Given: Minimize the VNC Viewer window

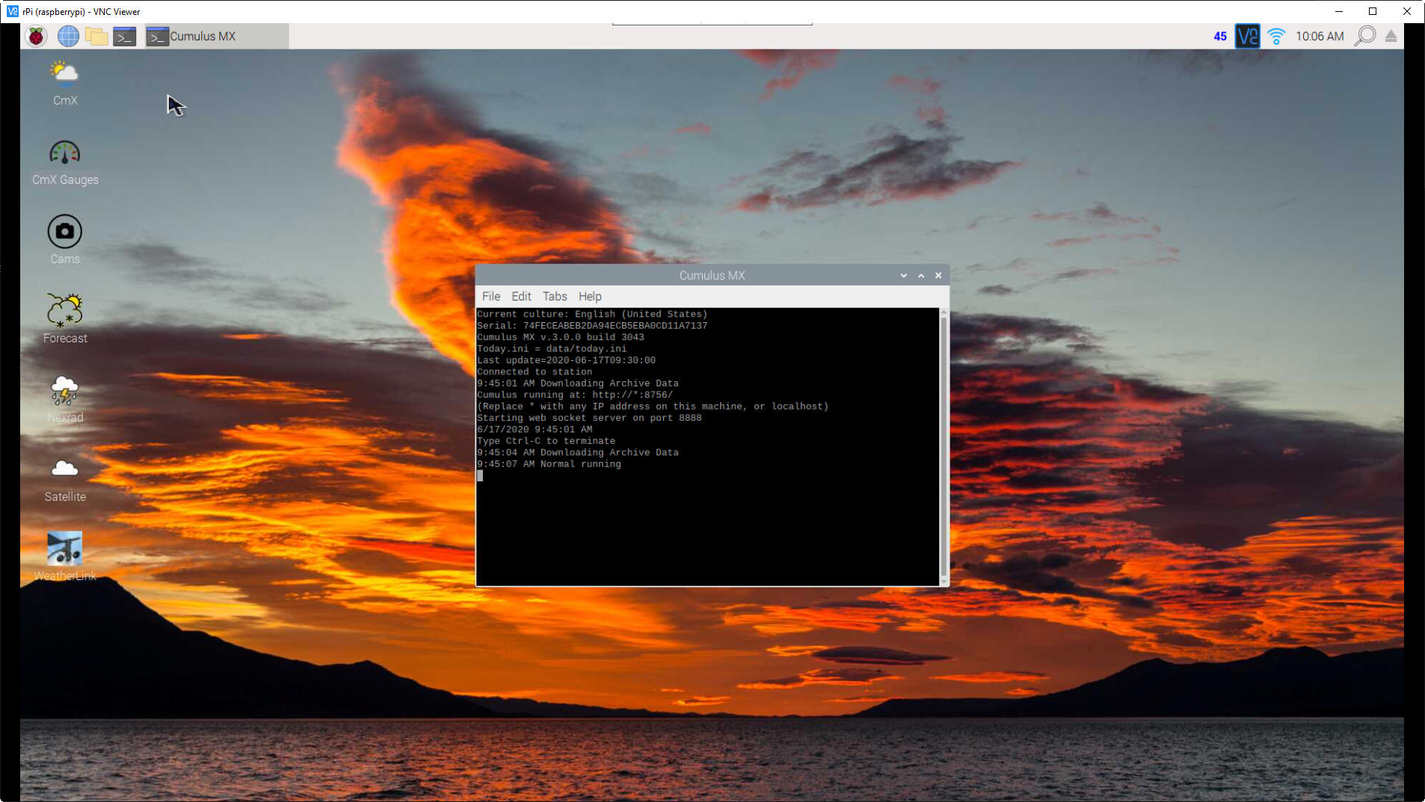Looking at the screenshot, I should (1339, 11).
